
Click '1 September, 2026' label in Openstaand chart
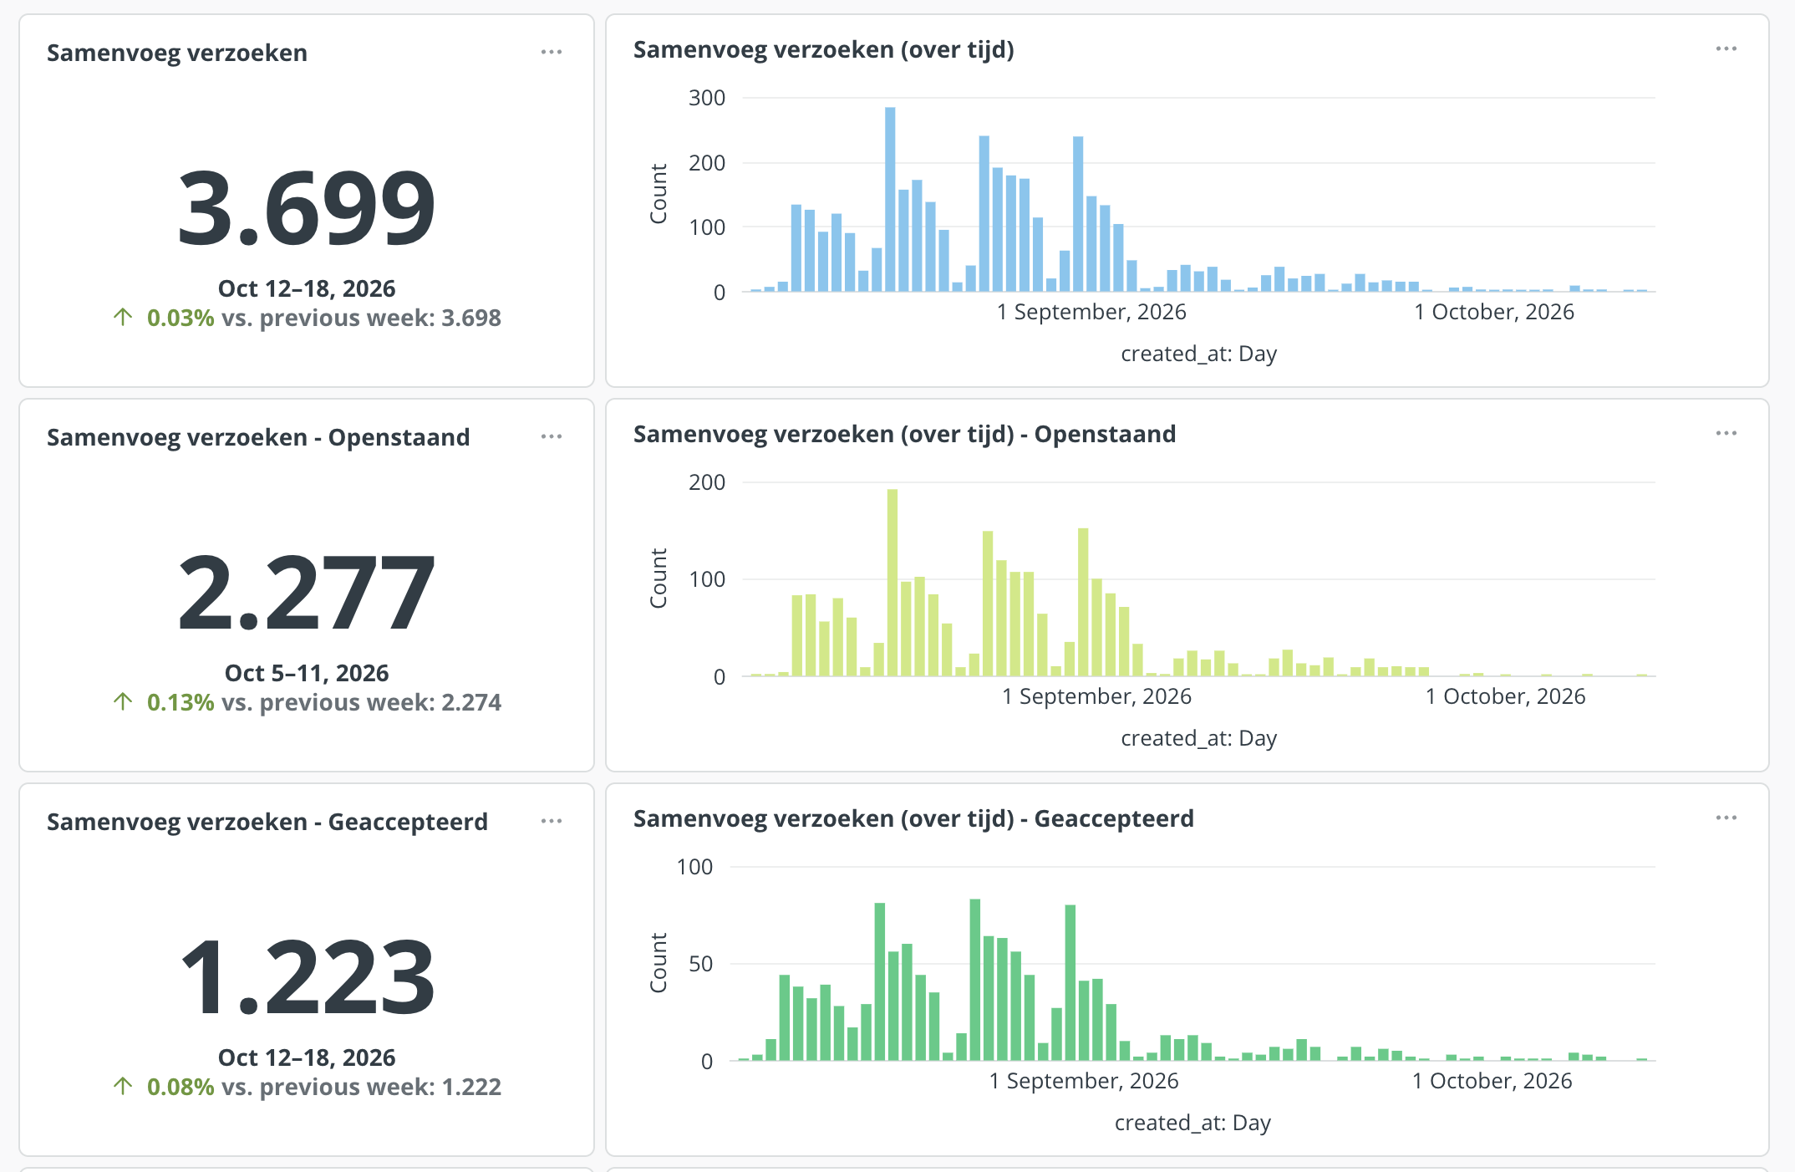point(1096,696)
